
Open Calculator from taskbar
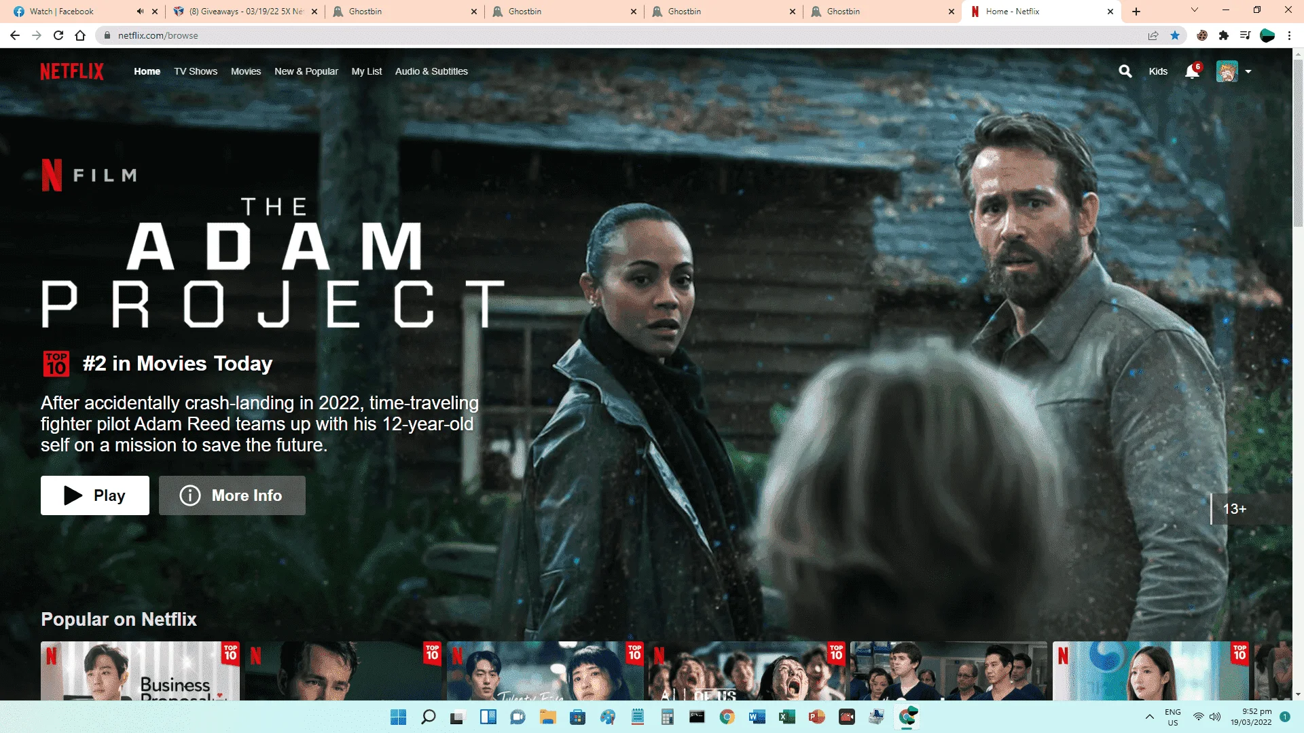pos(667,717)
